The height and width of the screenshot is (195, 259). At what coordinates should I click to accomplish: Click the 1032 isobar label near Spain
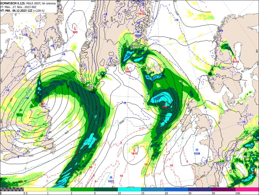(x=203, y=176)
